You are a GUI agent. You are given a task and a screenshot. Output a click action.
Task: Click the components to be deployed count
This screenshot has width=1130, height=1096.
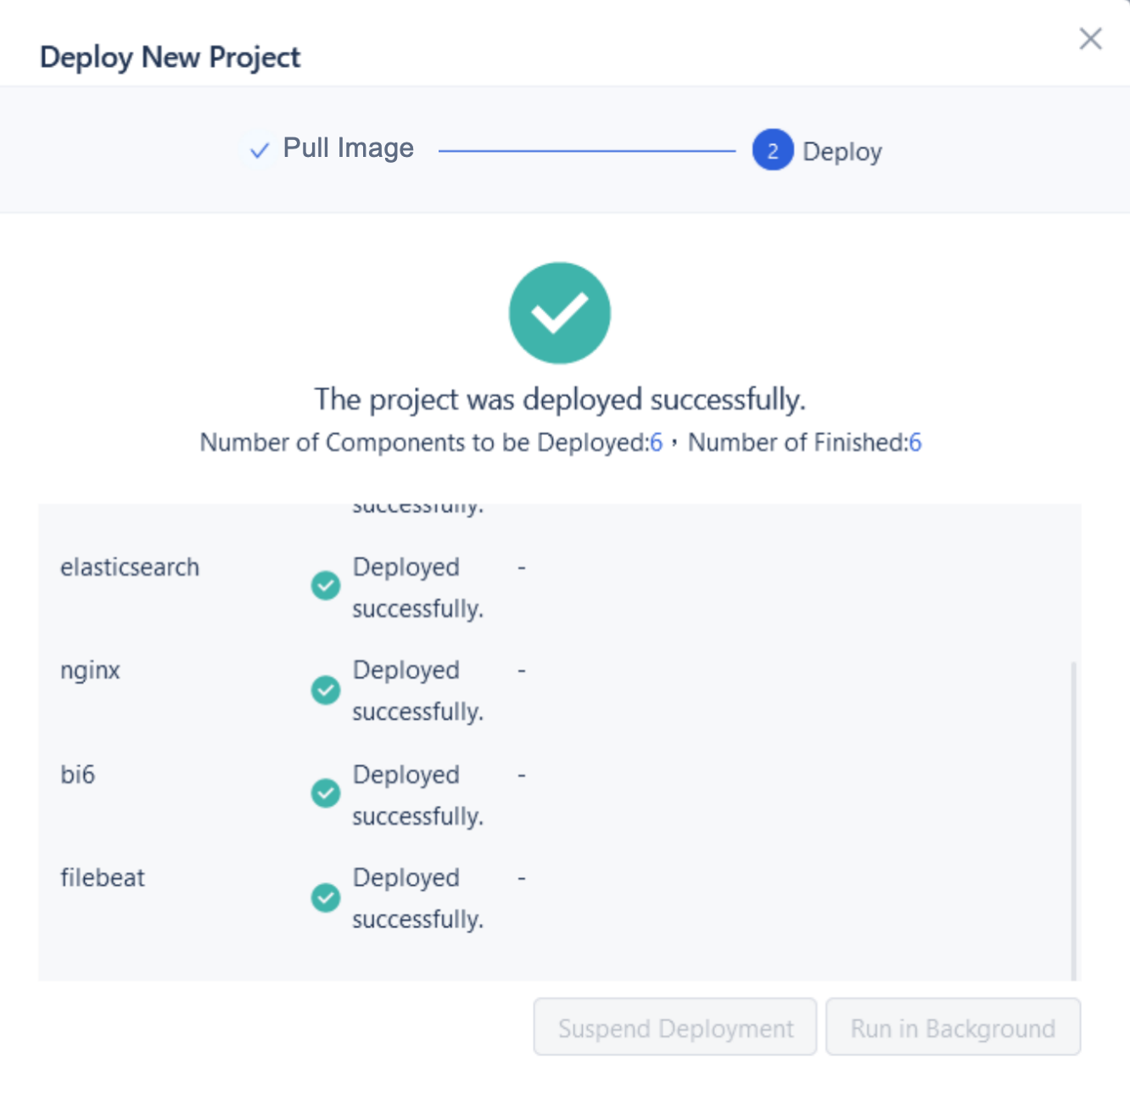click(x=656, y=443)
